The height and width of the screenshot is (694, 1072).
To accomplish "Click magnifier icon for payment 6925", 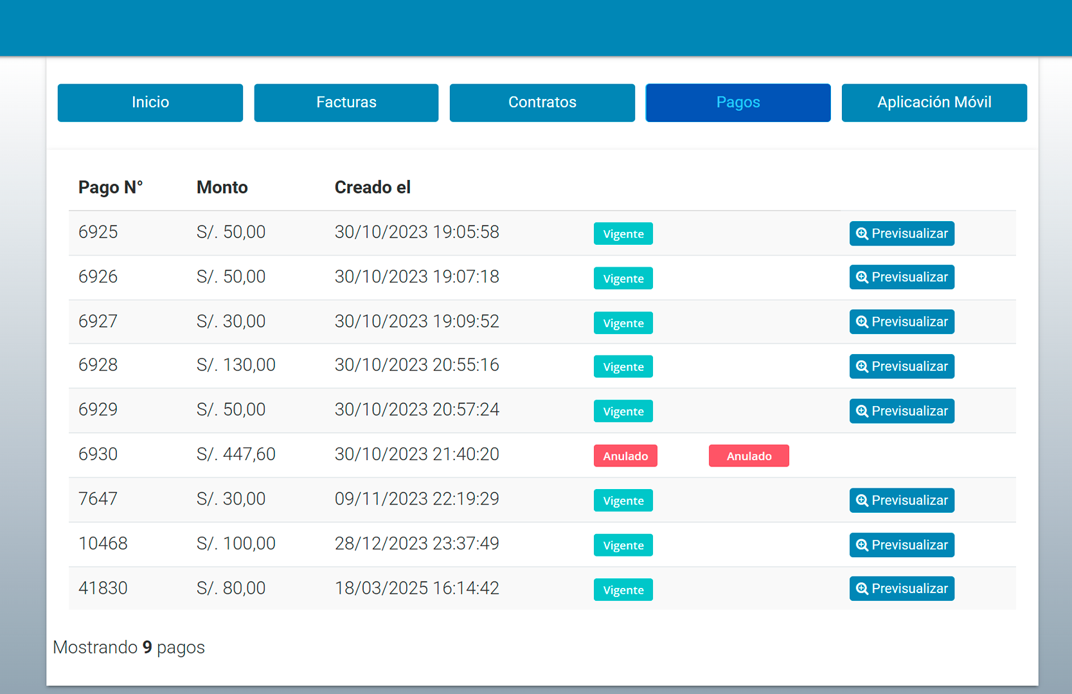I will click(x=862, y=234).
